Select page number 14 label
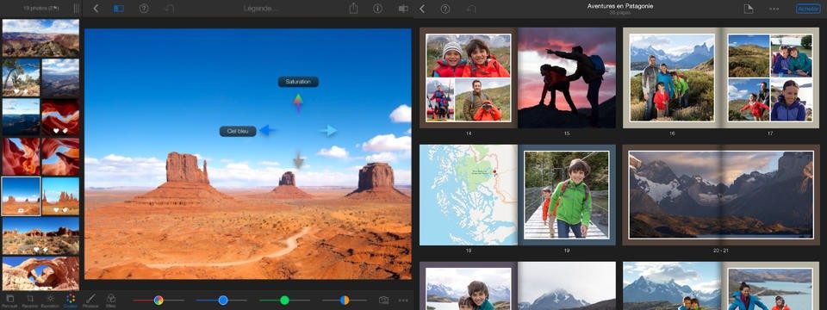The width and height of the screenshot is (827, 310). click(469, 134)
